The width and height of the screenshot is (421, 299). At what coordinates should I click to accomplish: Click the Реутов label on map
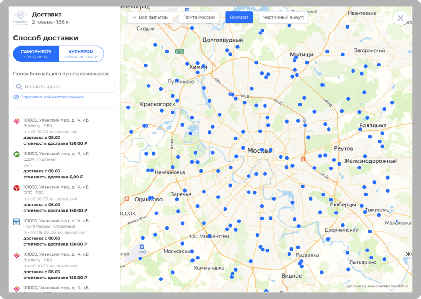[x=344, y=148]
